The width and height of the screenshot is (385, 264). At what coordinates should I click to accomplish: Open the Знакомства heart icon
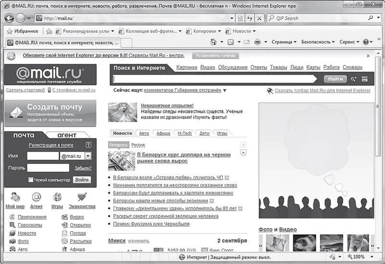[82, 197]
